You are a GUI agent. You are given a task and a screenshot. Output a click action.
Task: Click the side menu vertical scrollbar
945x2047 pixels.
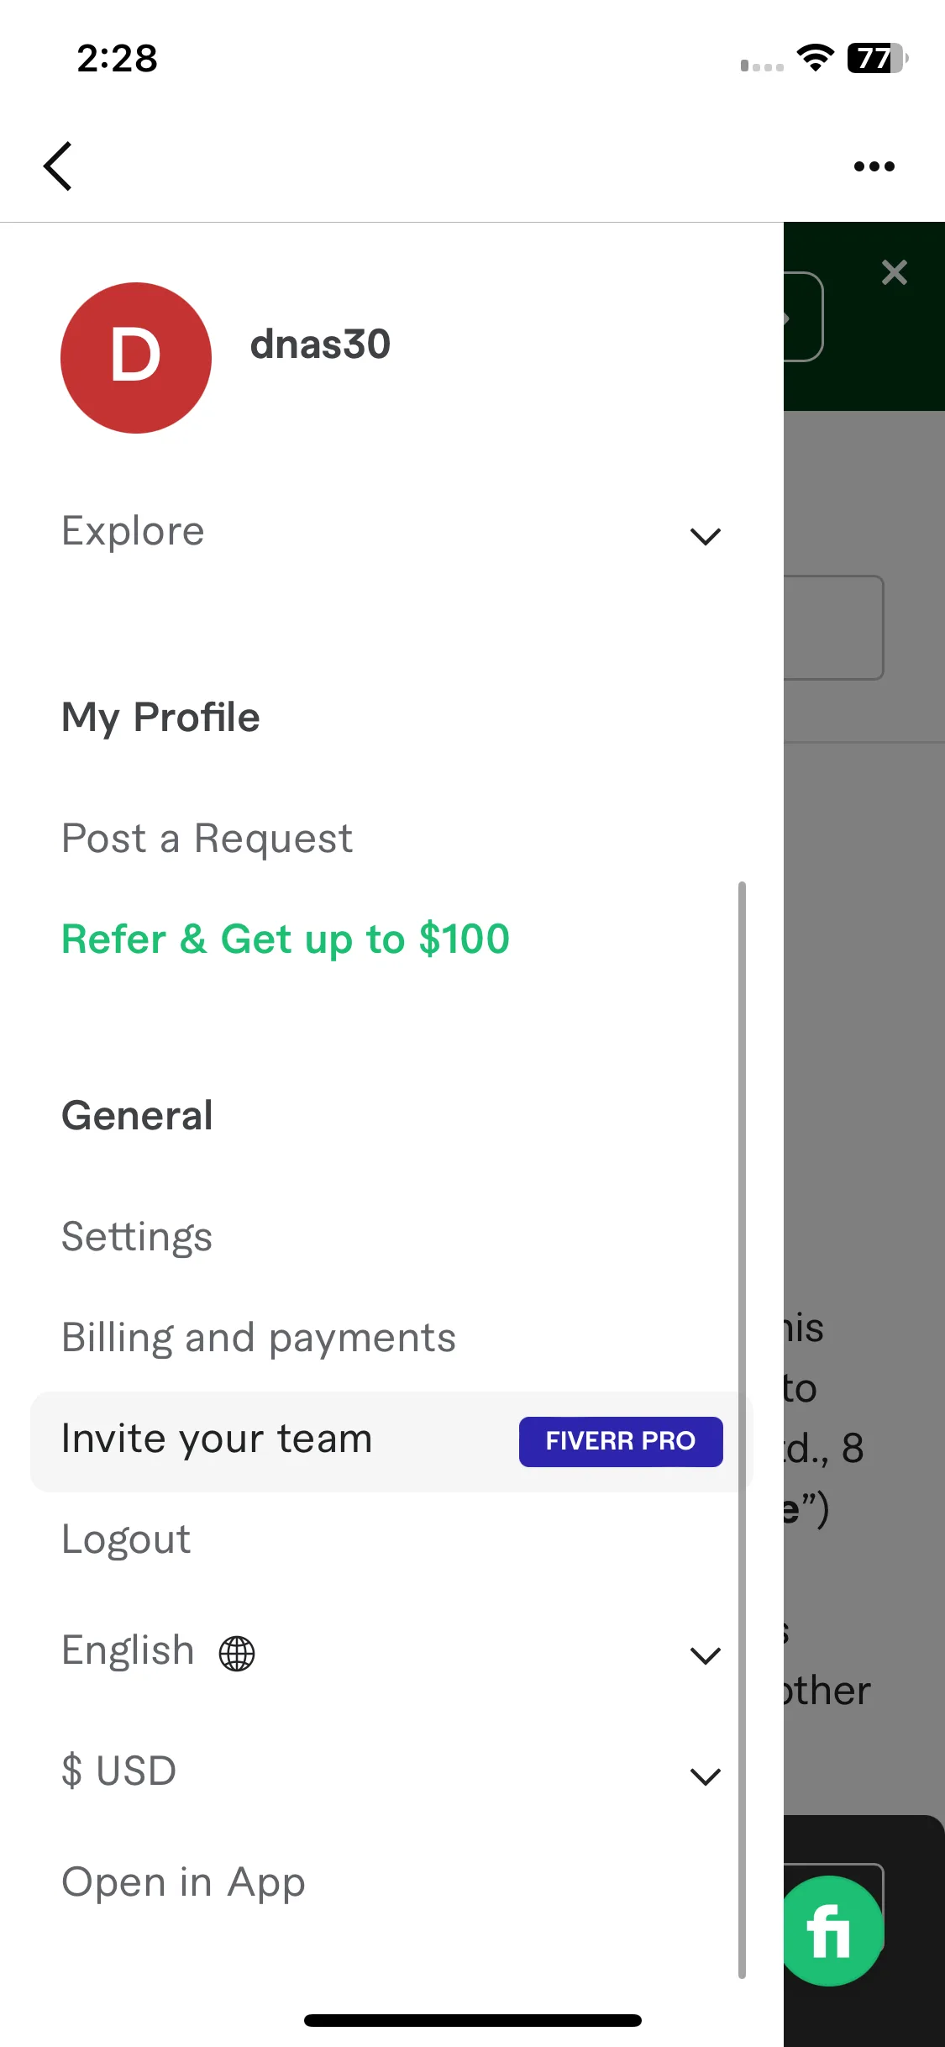coord(742,1430)
